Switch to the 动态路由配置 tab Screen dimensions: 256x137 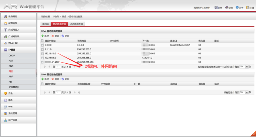[77, 24]
